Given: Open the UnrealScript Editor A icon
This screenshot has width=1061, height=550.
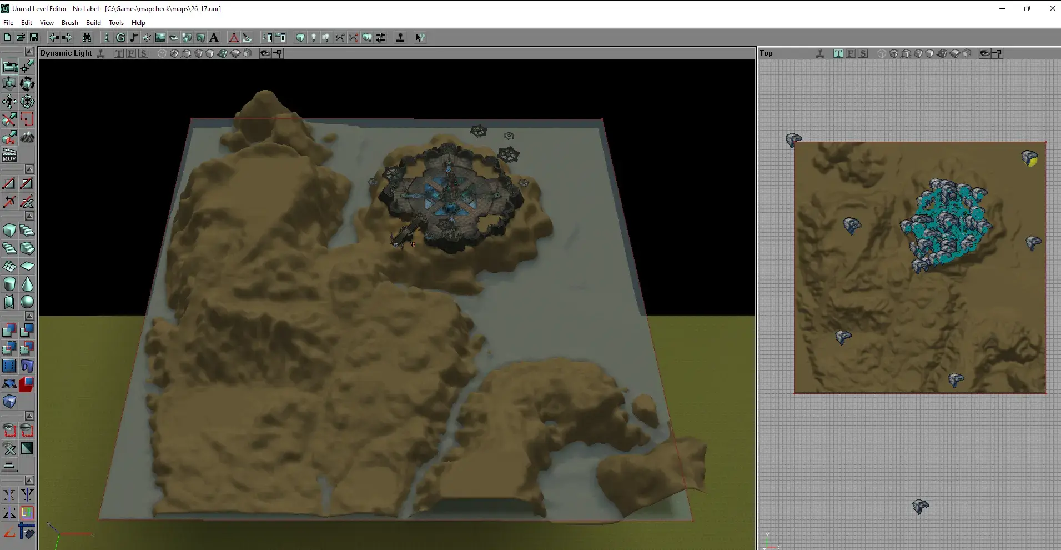Looking at the screenshot, I should point(214,38).
